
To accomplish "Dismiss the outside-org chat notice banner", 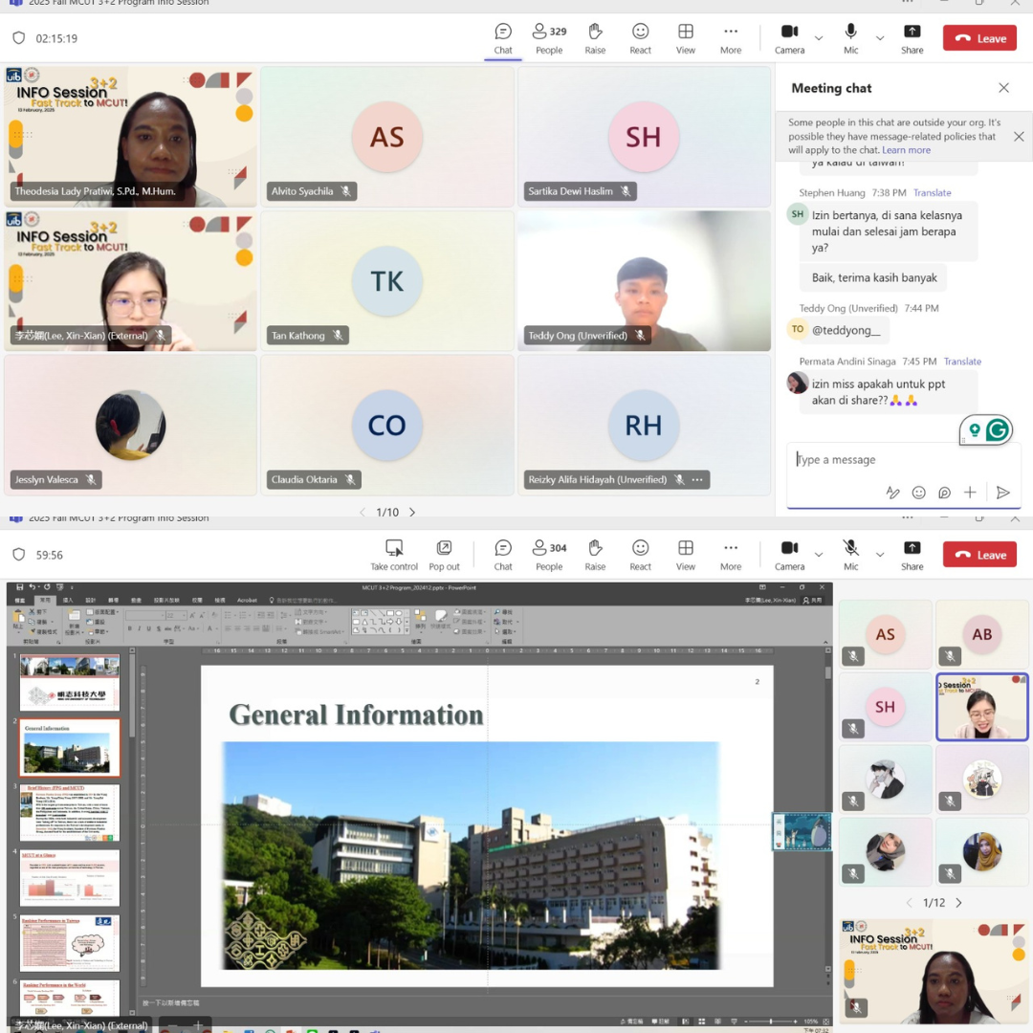I will 1019,137.
